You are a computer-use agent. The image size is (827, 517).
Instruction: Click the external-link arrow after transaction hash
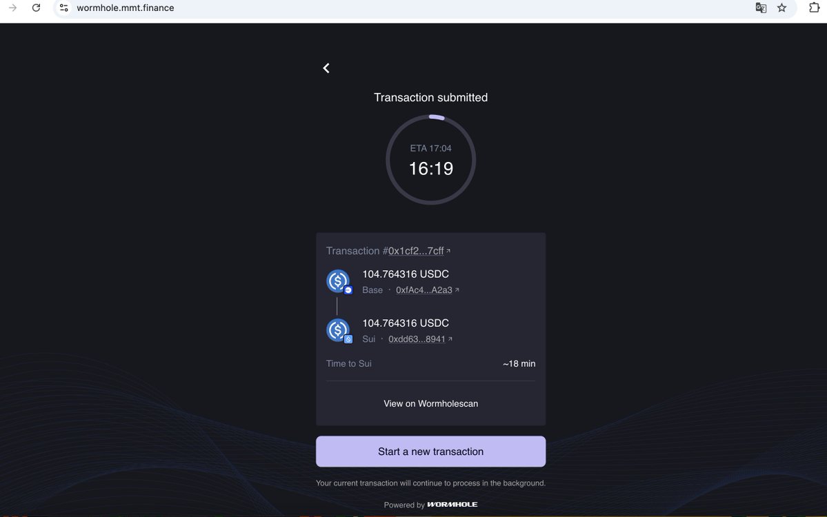(448, 251)
